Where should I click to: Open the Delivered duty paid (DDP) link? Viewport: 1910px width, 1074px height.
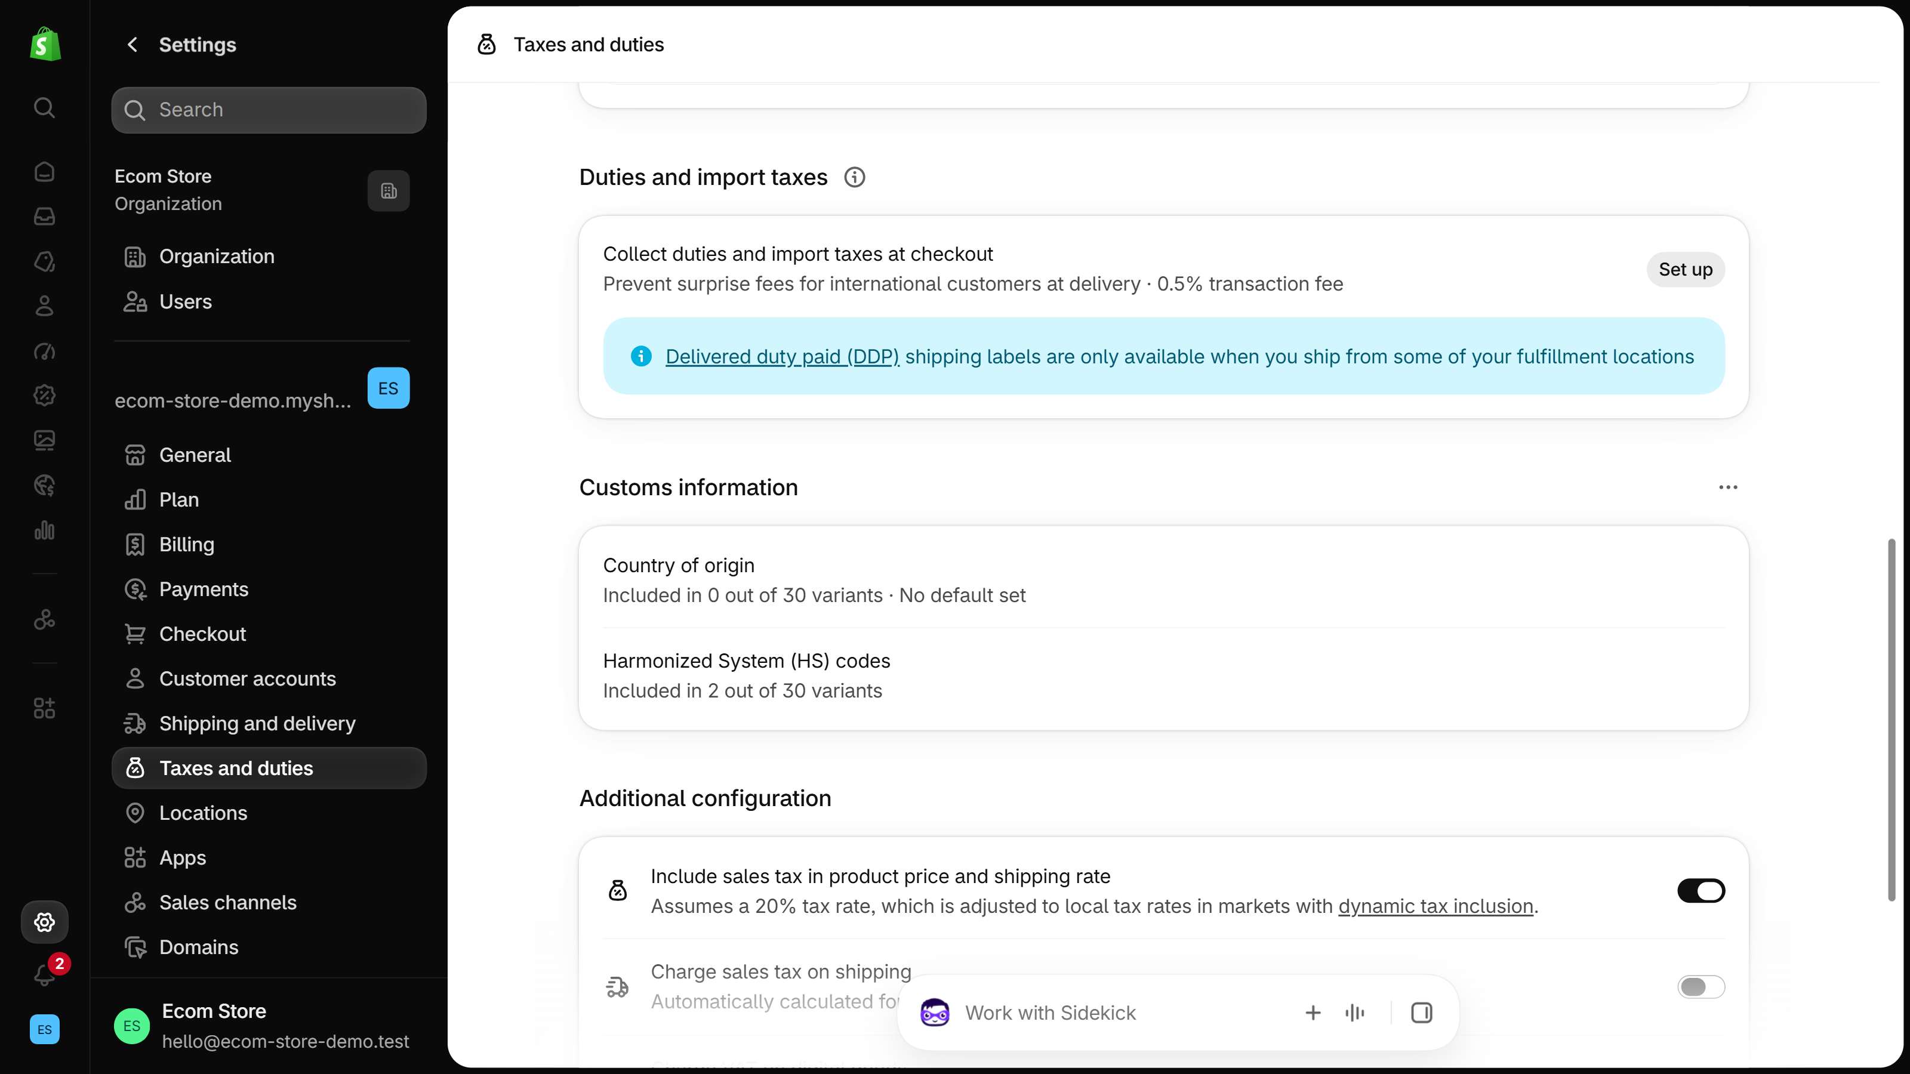[783, 357]
